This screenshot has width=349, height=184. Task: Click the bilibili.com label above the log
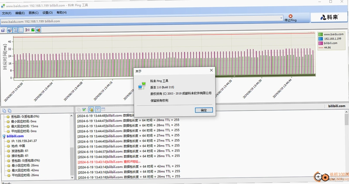(337, 106)
